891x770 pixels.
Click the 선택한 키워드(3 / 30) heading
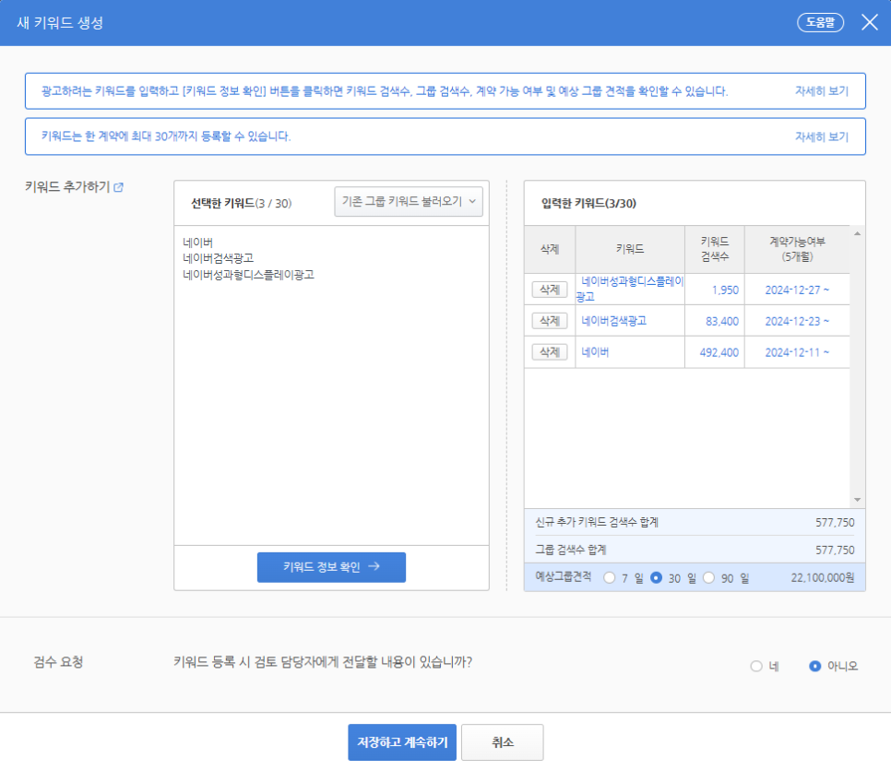[x=241, y=204]
